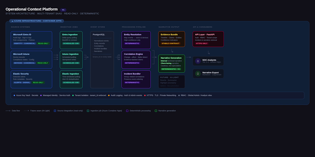Click the SOC Analysts label
The height and width of the screenshot is (157, 315).
coord(209,60)
